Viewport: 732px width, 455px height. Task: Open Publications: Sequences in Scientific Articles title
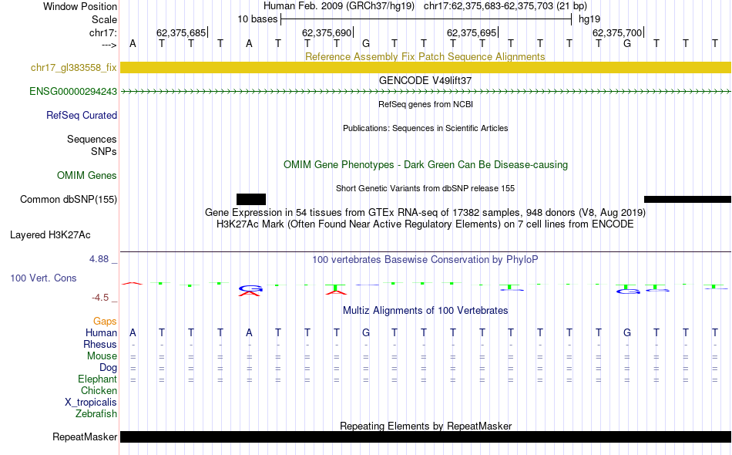tap(425, 128)
